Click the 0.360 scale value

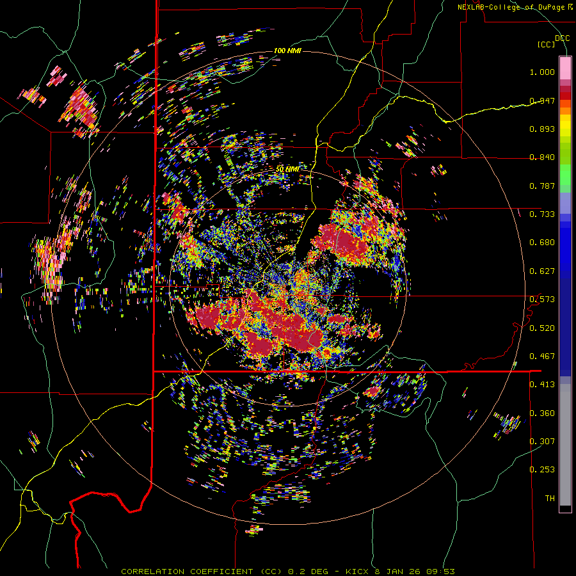[542, 413]
